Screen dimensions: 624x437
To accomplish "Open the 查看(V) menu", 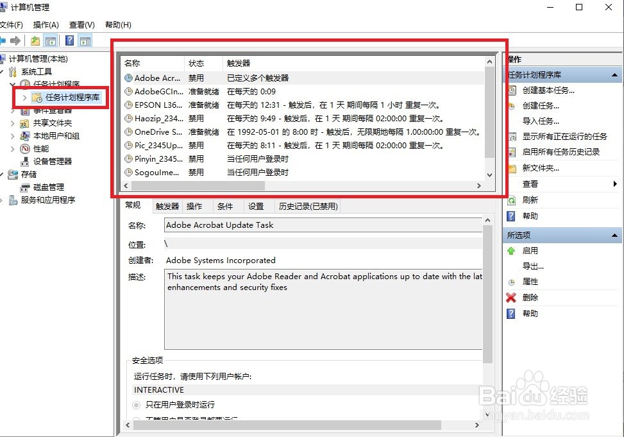I will pyautogui.click(x=82, y=24).
